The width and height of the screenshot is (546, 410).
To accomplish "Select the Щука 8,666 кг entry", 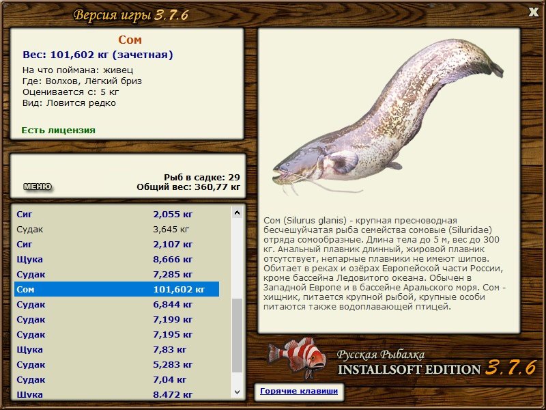I will click(x=116, y=259).
